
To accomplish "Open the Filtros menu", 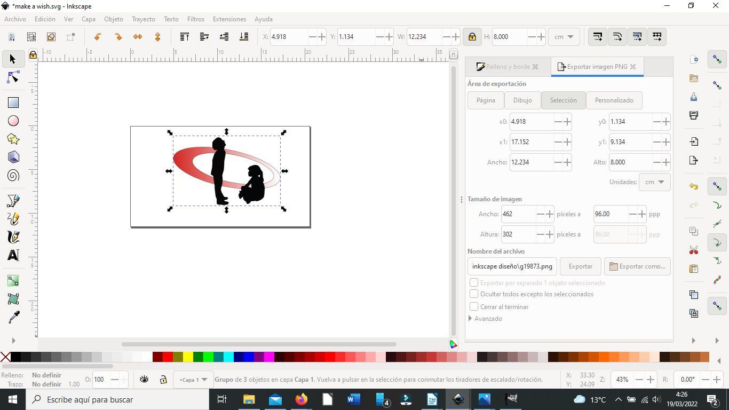I will pos(196,19).
